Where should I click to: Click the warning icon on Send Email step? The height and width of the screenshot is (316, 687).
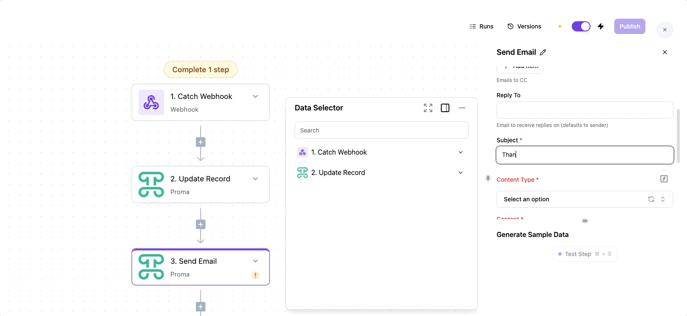pyautogui.click(x=255, y=275)
